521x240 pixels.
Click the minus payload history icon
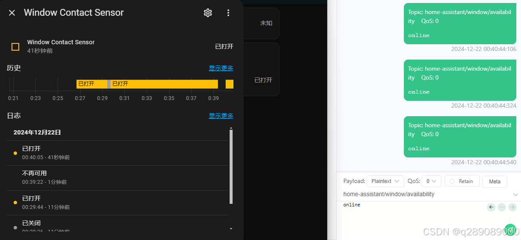(x=502, y=207)
